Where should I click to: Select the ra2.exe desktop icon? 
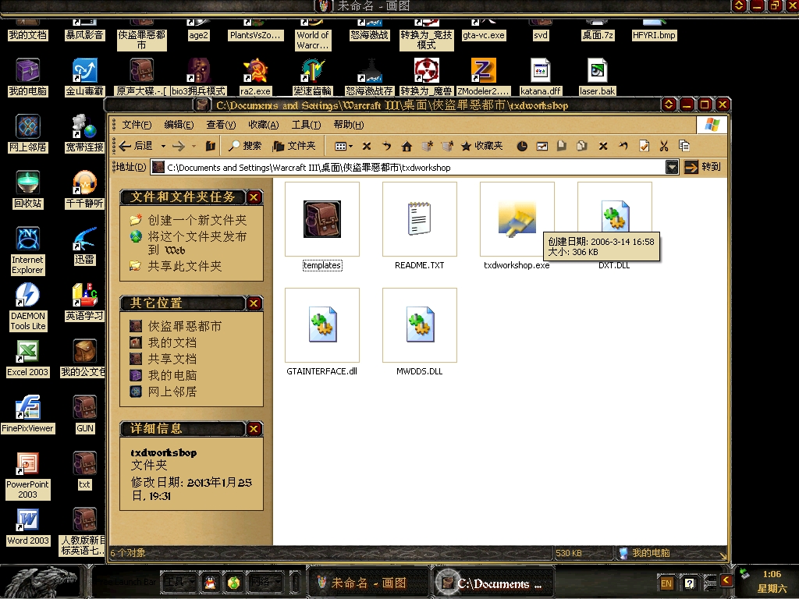255,71
